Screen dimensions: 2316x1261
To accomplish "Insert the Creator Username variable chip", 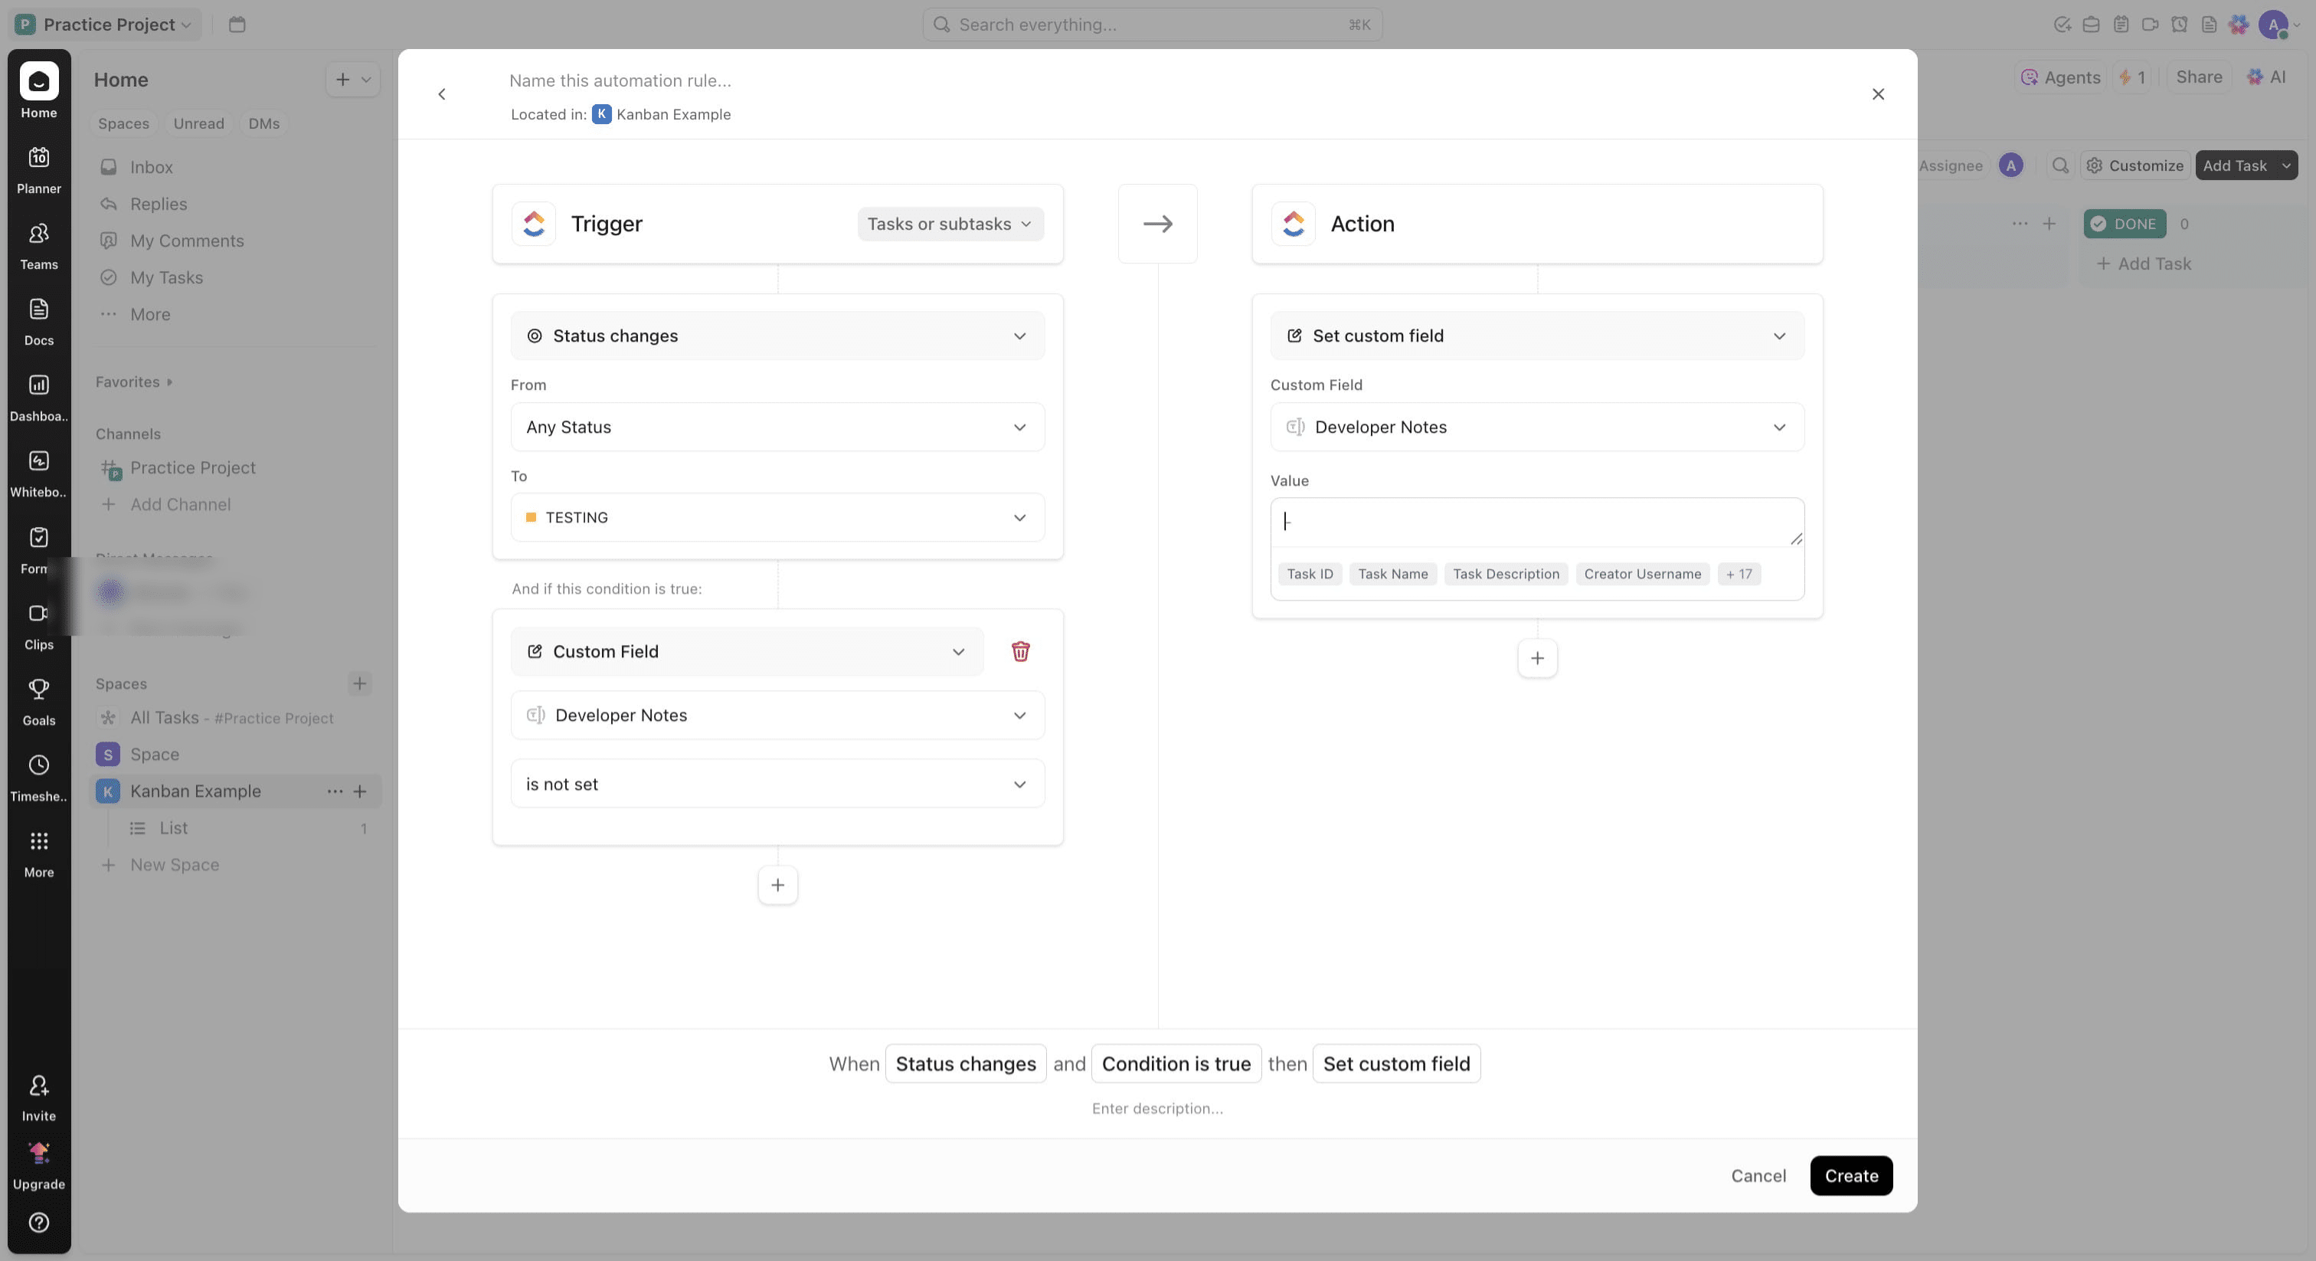I will (x=1642, y=574).
